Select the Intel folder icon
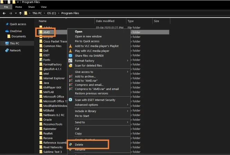Image resolution: width=230 pixels, height=155 pixels. pos(41,74)
